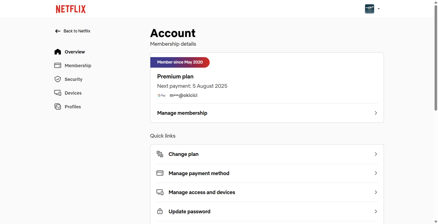Click the Update password lock icon
The width and height of the screenshot is (438, 224).
pyautogui.click(x=160, y=211)
